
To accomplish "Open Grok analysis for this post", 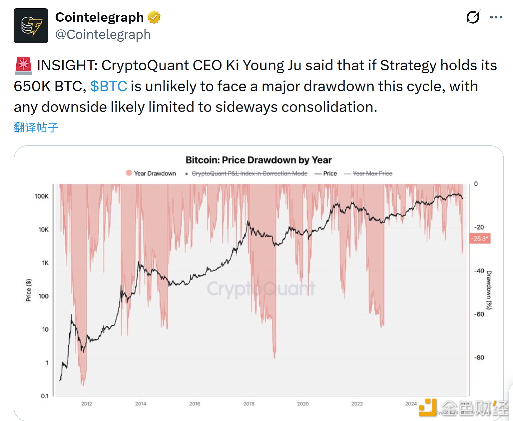I will coord(473,16).
